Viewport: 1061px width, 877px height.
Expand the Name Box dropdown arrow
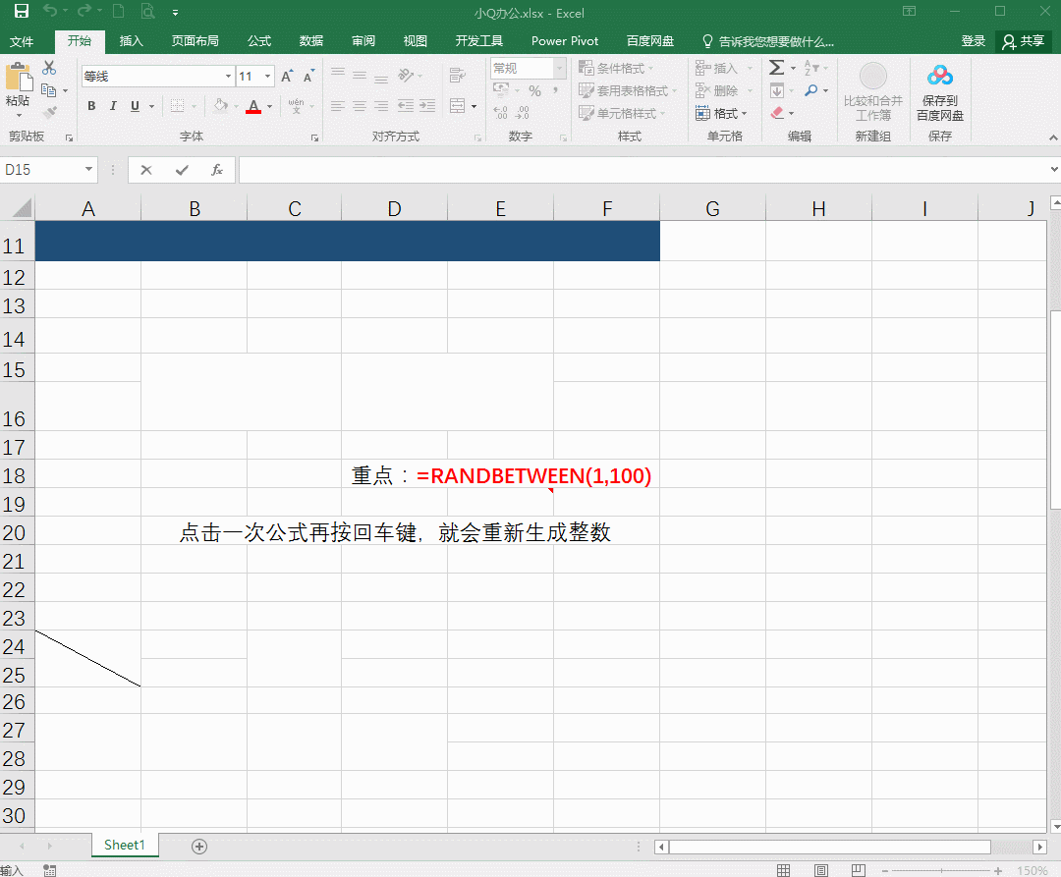coord(88,170)
